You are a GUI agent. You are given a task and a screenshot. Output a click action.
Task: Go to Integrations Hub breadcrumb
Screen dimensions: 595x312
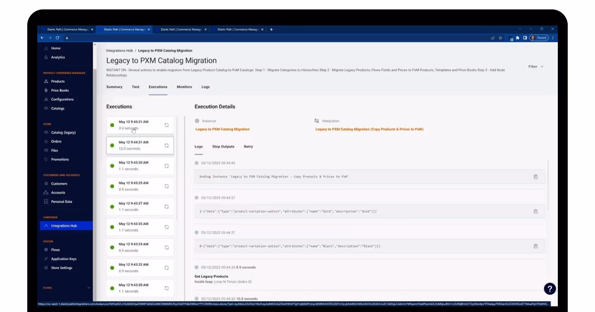pyautogui.click(x=119, y=51)
